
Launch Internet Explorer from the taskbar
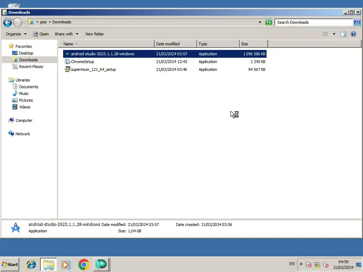point(31,265)
